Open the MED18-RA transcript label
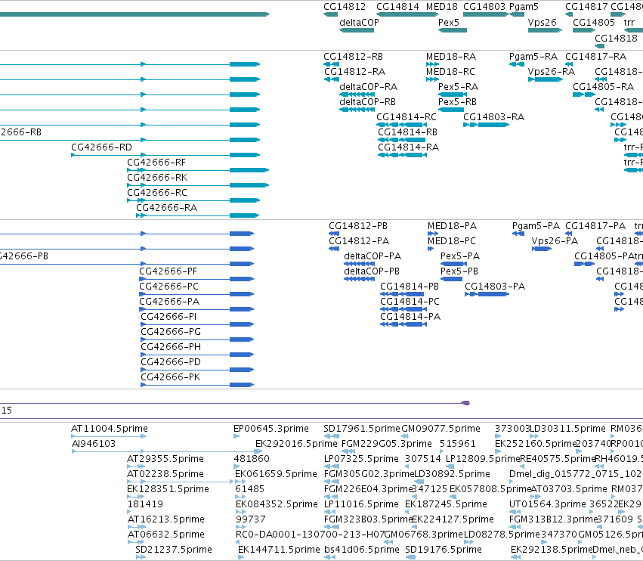643x561 pixels. 451,56
